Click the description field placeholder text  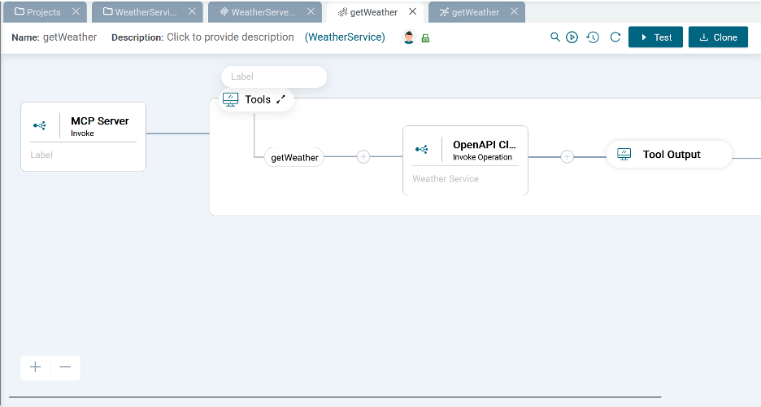(230, 37)
